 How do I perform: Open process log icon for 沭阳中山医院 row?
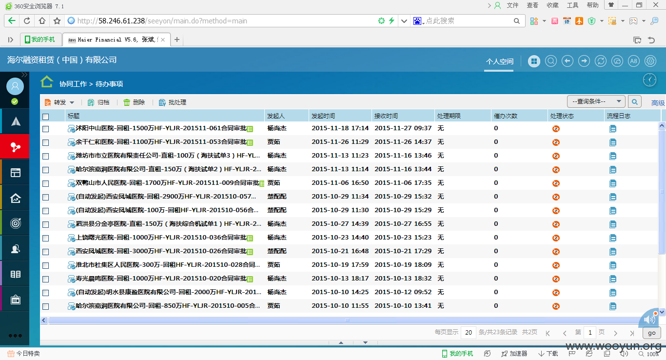(613, 129)
